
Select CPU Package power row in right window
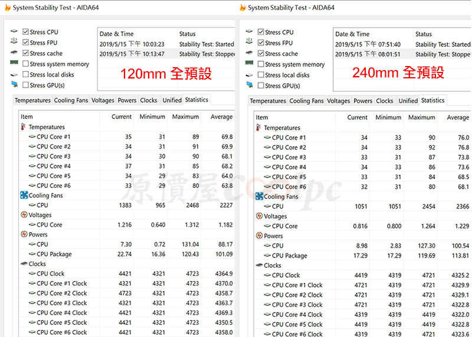coord(362,256)
